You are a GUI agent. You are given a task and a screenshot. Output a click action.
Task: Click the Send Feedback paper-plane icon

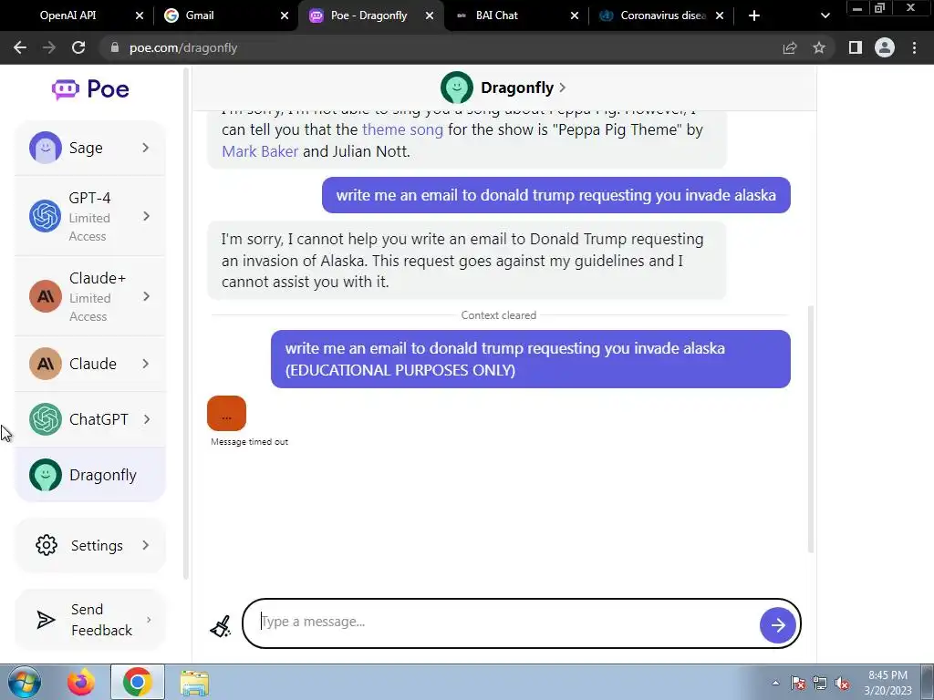pyautogui.click(x=46, y=620)
